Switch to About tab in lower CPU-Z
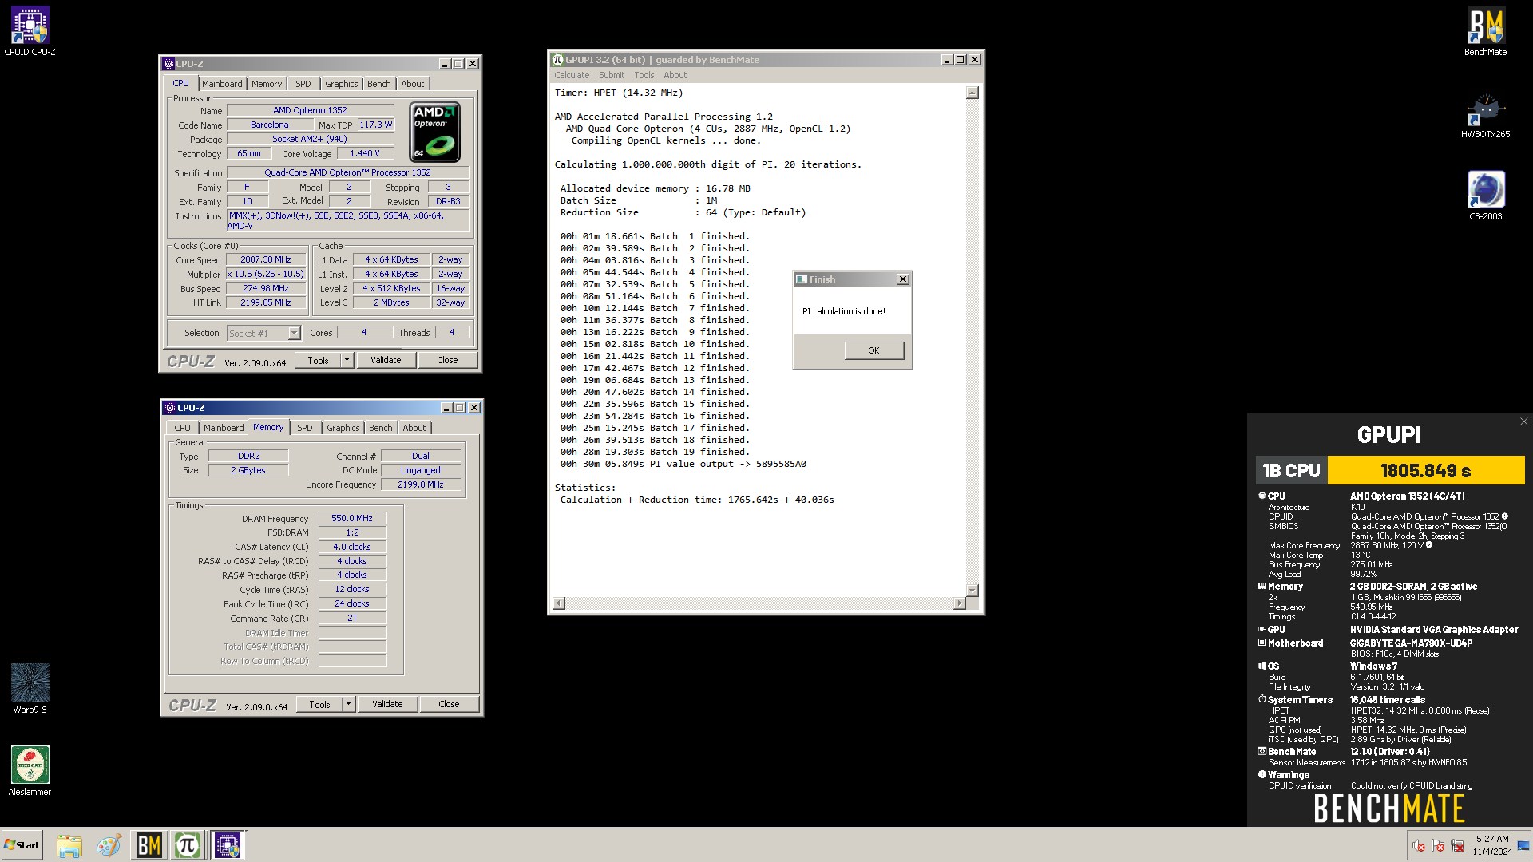1533x862 pixels. (x=414, y=428)
